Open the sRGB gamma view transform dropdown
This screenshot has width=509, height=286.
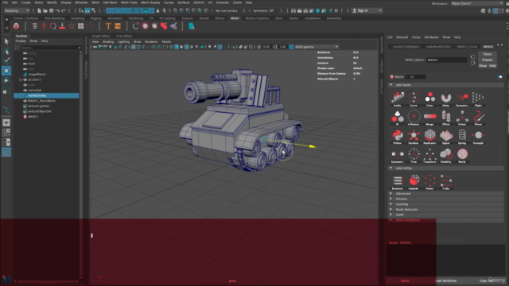tap(317, 47)
